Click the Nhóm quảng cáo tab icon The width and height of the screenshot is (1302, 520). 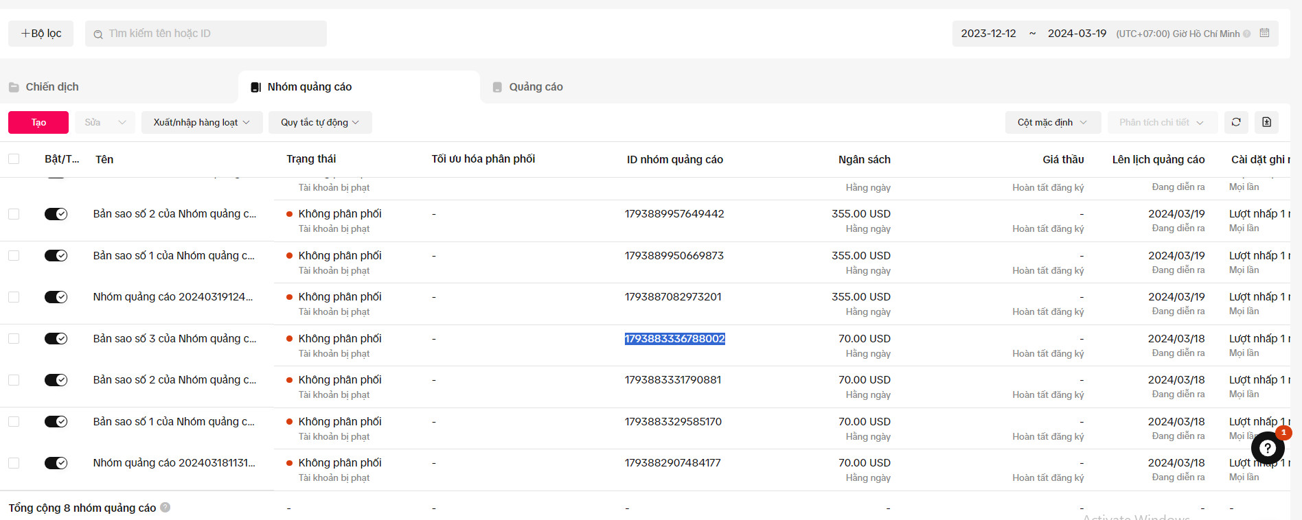[x=255, y=87]
